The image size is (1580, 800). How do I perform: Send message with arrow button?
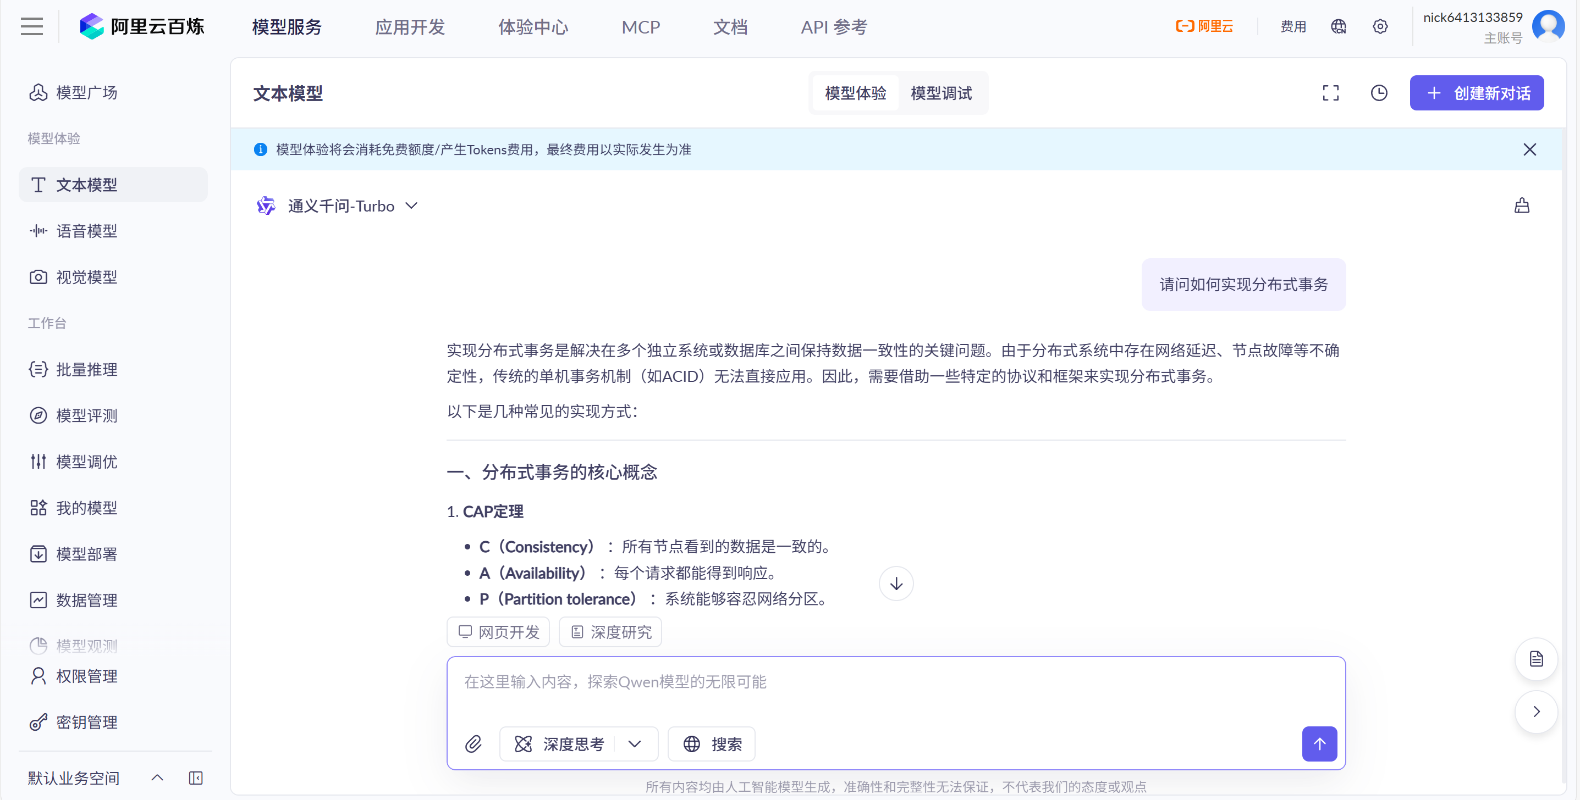click(1319, 744)
